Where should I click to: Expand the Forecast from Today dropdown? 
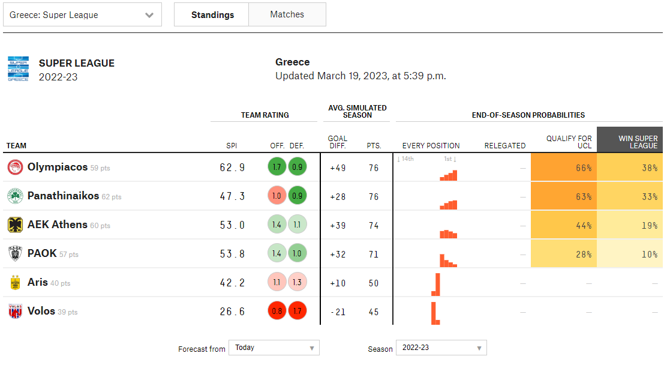(x=274, y=348)
